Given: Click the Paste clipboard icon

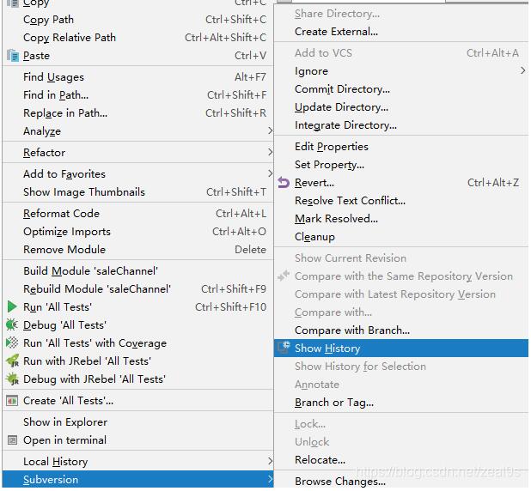Looking at the screenshot, I should [12, 56].
